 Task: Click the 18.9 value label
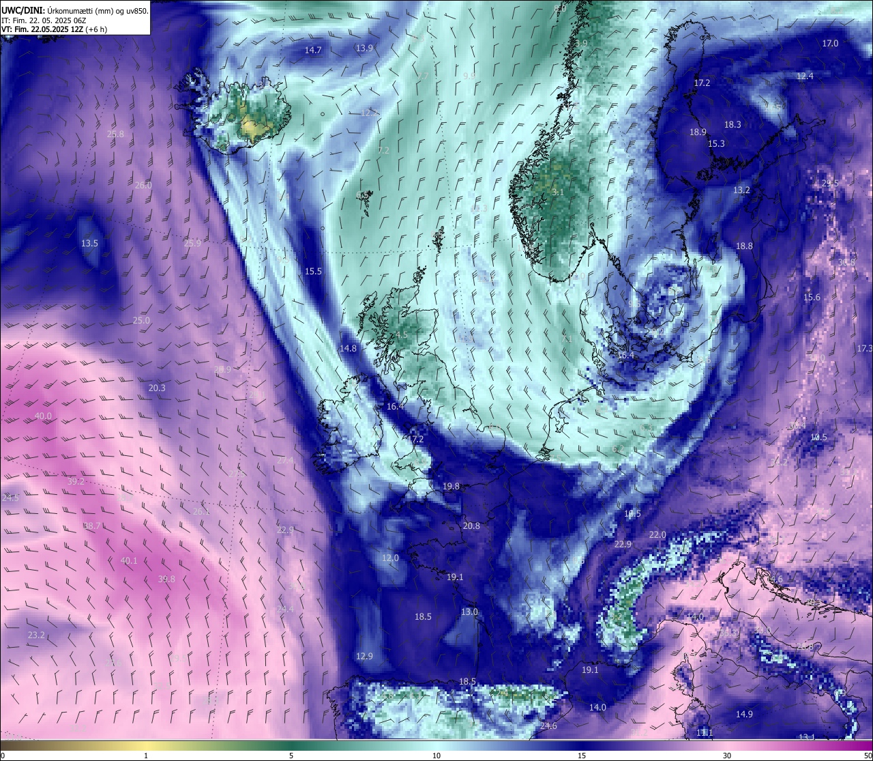tap(698, 132)
